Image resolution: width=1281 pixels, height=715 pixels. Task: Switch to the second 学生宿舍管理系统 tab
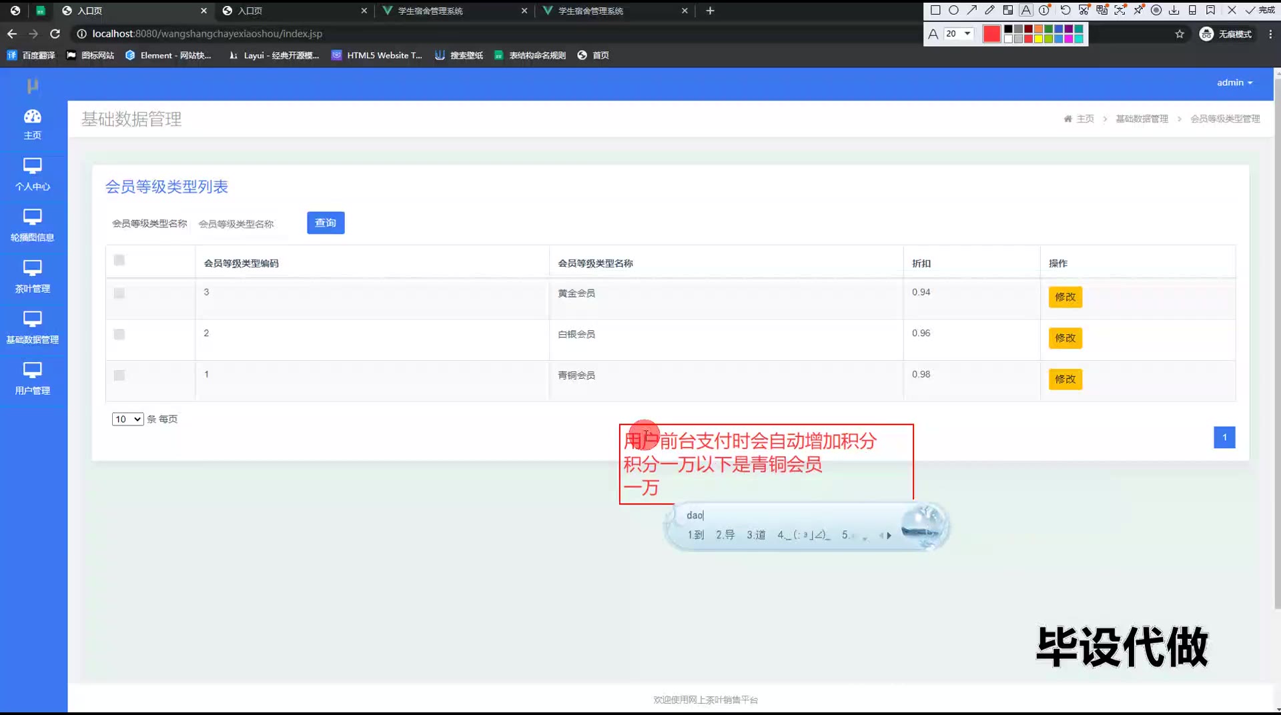click(614, 11)
